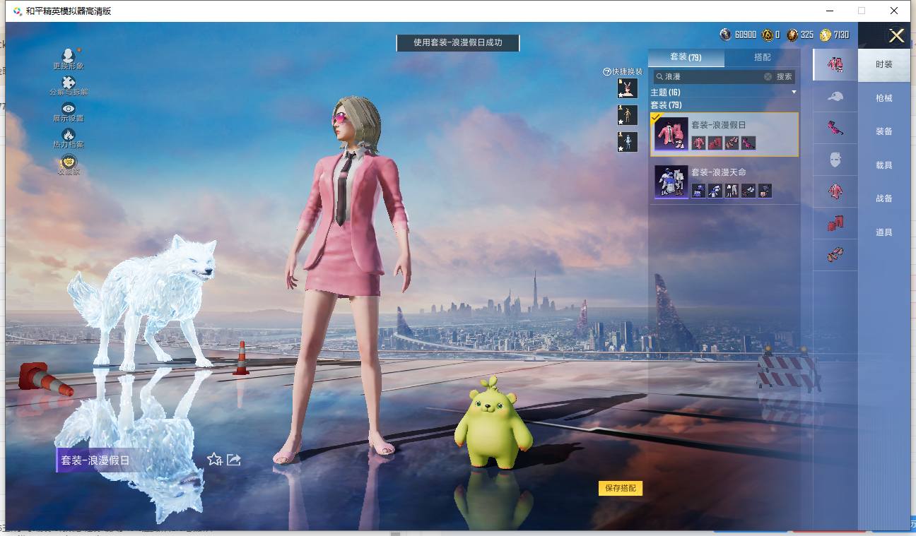This screenshot has height=536, width=916.
Task: Click the 保存搭配 save outfit button
Action: click(x=621, y=488)
